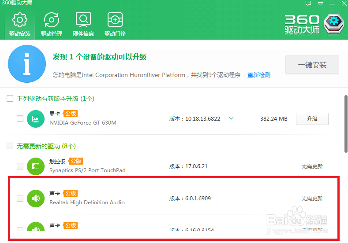Check the 无需更新的驱动 group checkbox
The width and height of the screenshot is (348, 243).
(x=10, y=146)
